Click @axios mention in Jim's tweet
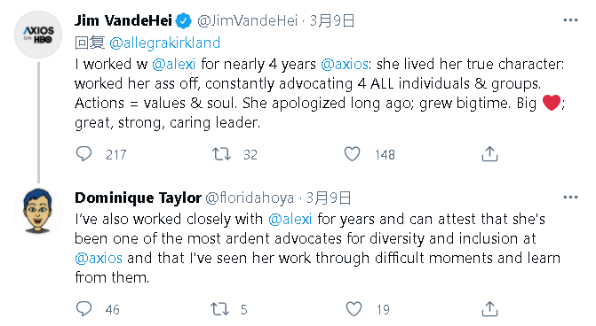The image size is (596, 326). point(345,64)
